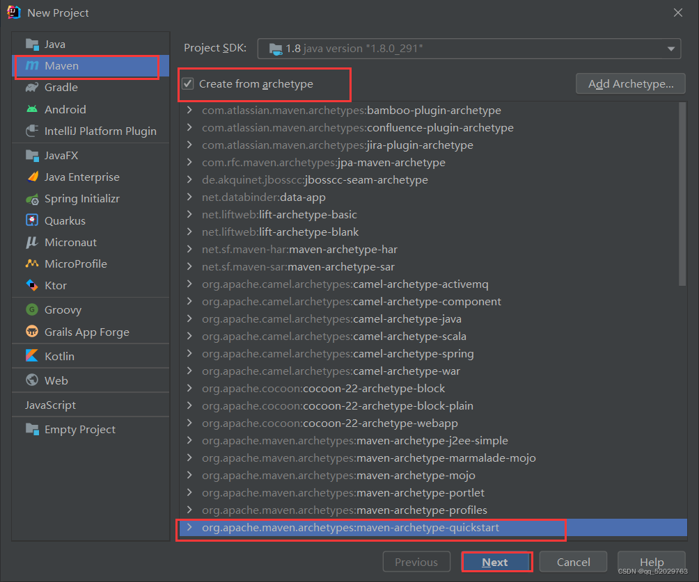Click the Ktor icon
The image size is (699, 582).
point(32,285)
